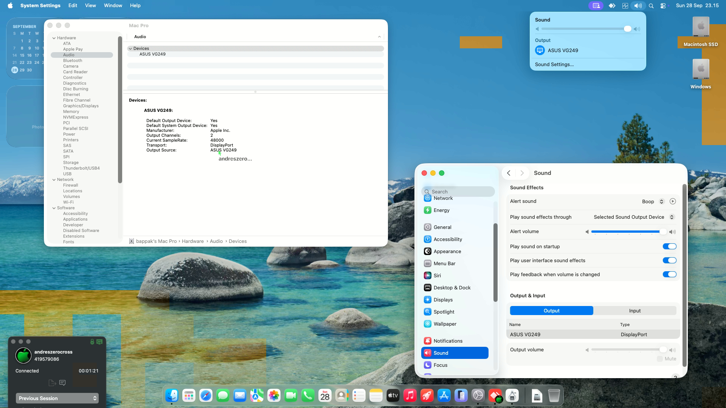Open Finder from the Dock

coord(172,396)
